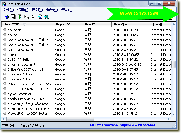Open the 文件(F) menu
The height and width of the screenshot is (133, 181).
(x=8, y=10)
